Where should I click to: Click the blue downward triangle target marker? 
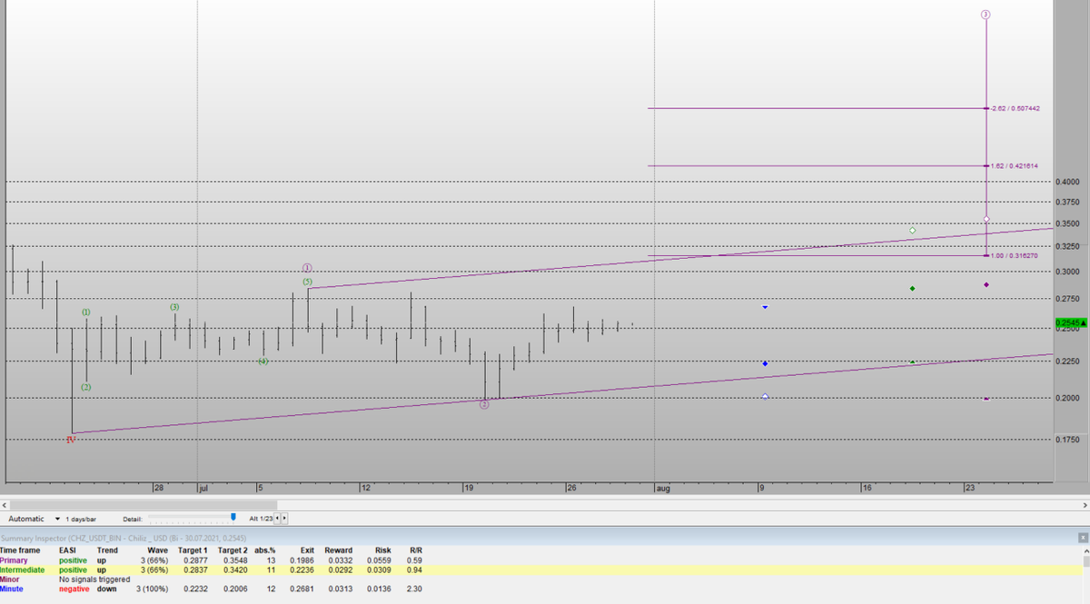click(765, 307)
